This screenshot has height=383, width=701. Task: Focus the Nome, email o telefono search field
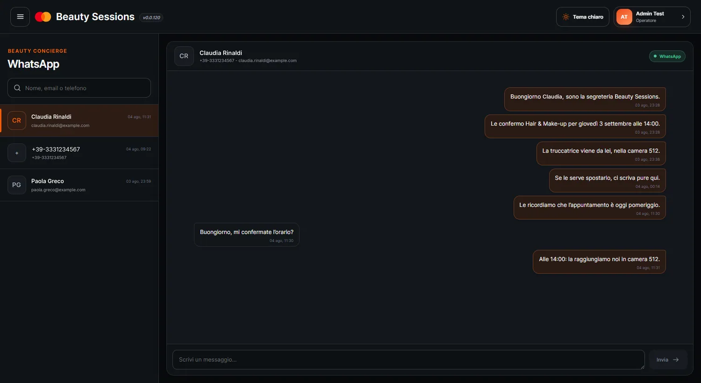pyautogui.click(x=79, y=88)
